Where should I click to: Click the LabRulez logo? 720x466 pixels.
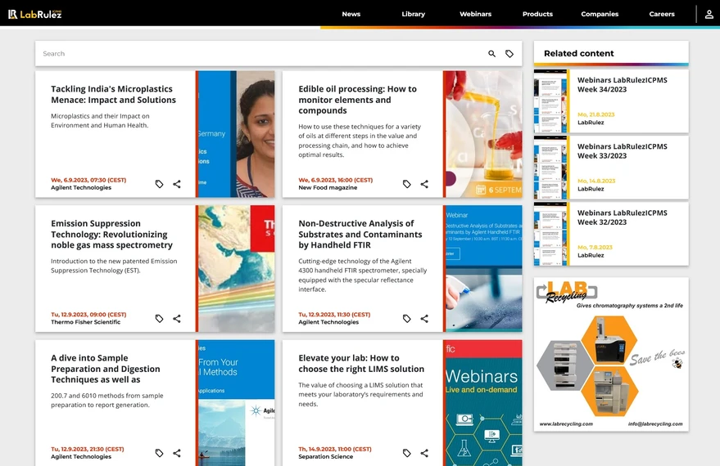35,14
